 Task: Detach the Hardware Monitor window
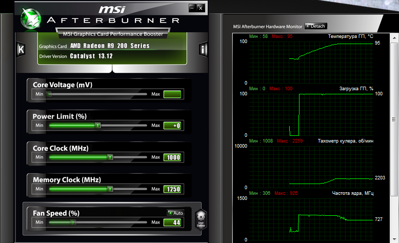(316, 26)
